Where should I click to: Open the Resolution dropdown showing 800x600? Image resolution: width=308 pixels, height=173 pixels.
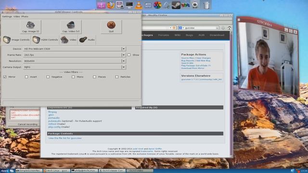coord(75,61)
